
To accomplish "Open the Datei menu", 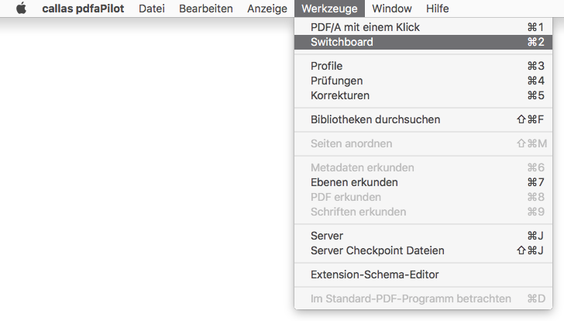I will [152, 9].
